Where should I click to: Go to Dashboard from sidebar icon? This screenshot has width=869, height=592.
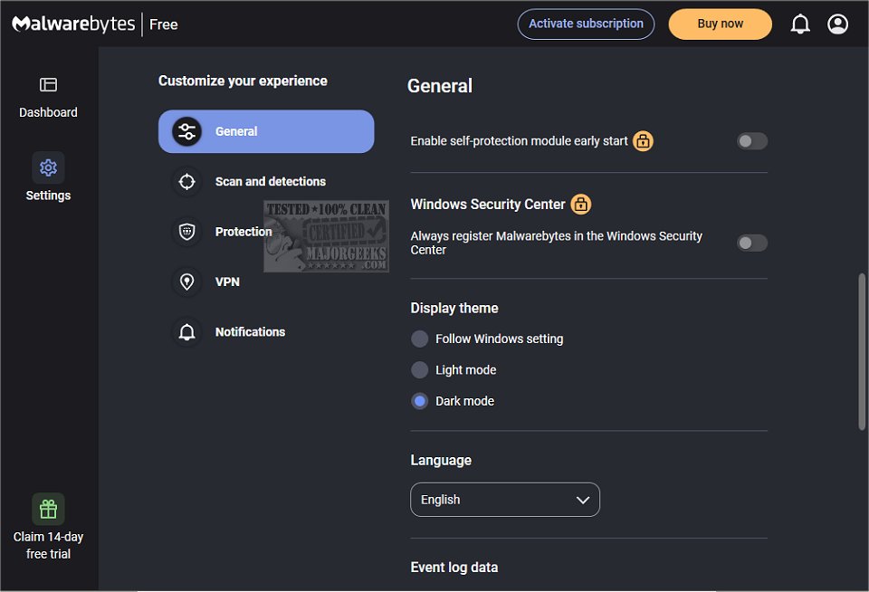48,85
